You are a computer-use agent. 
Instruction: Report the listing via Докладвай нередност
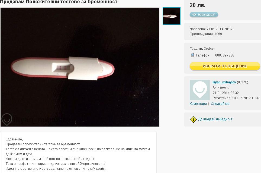point(215,119)
